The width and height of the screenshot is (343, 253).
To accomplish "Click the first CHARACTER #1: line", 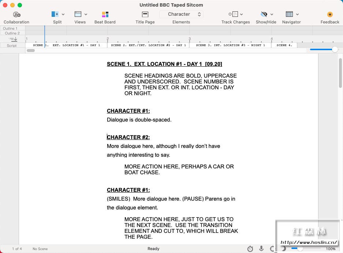I will [128, 111].
